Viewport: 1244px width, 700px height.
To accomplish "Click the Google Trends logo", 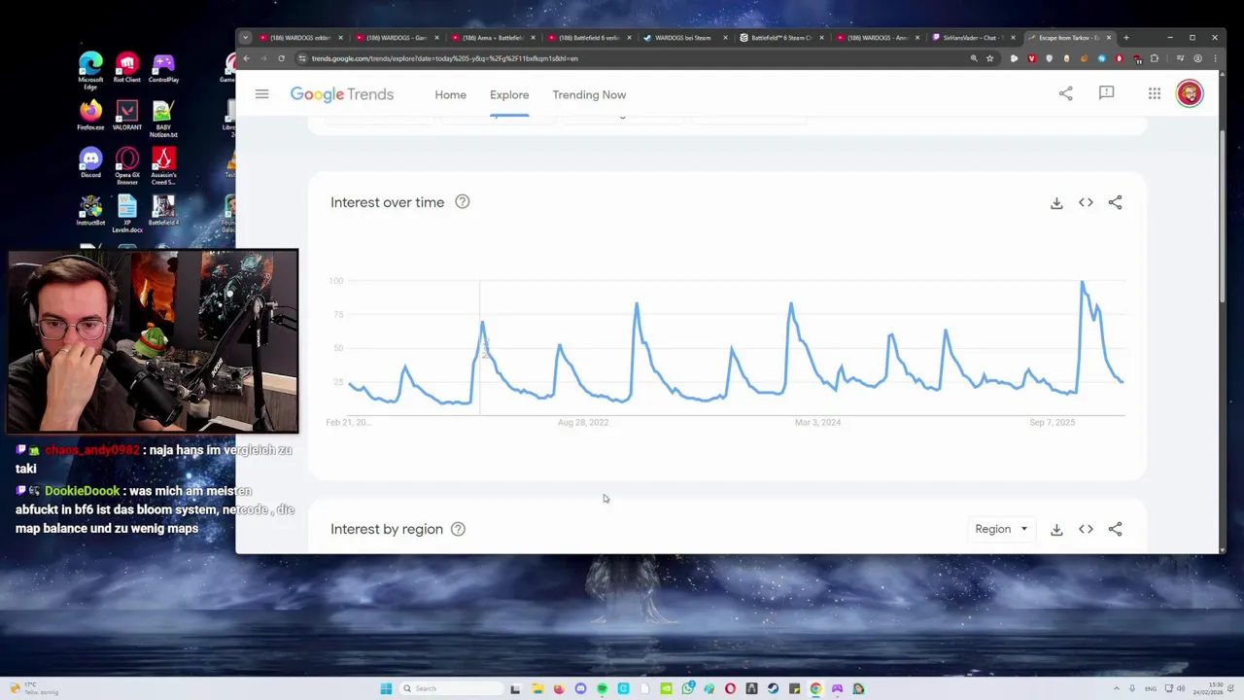I will coord(342,94).
